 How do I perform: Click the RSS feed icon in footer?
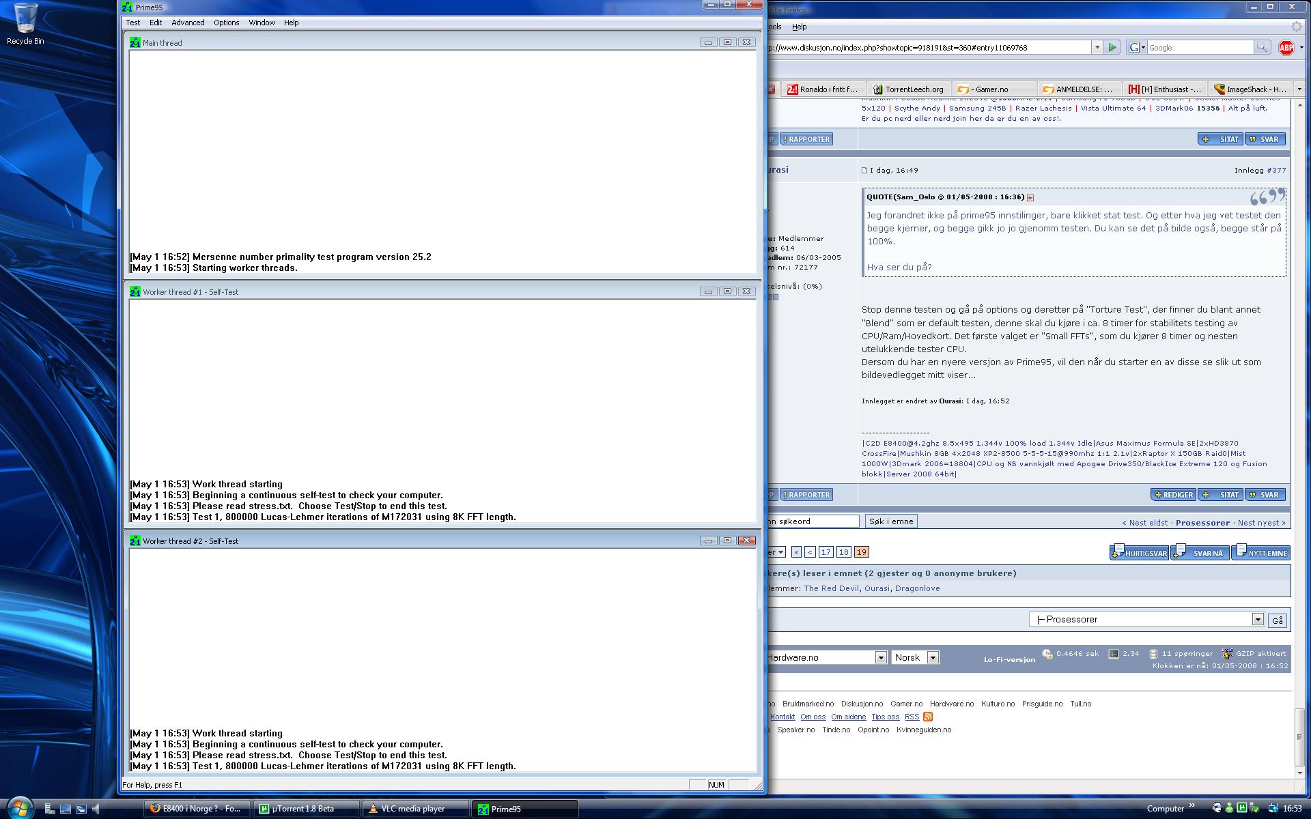(x=928, y=717)
